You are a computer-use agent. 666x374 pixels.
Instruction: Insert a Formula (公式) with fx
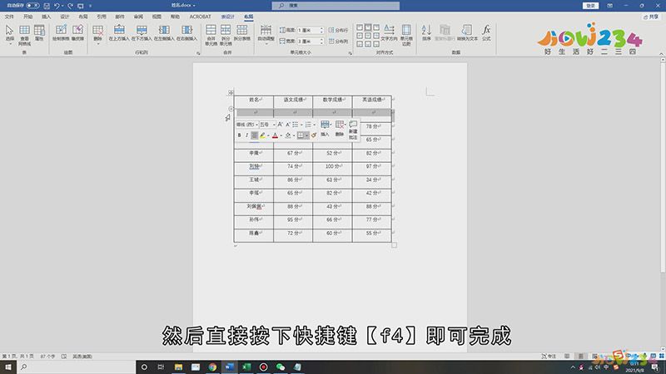click(x=486, y=32)
